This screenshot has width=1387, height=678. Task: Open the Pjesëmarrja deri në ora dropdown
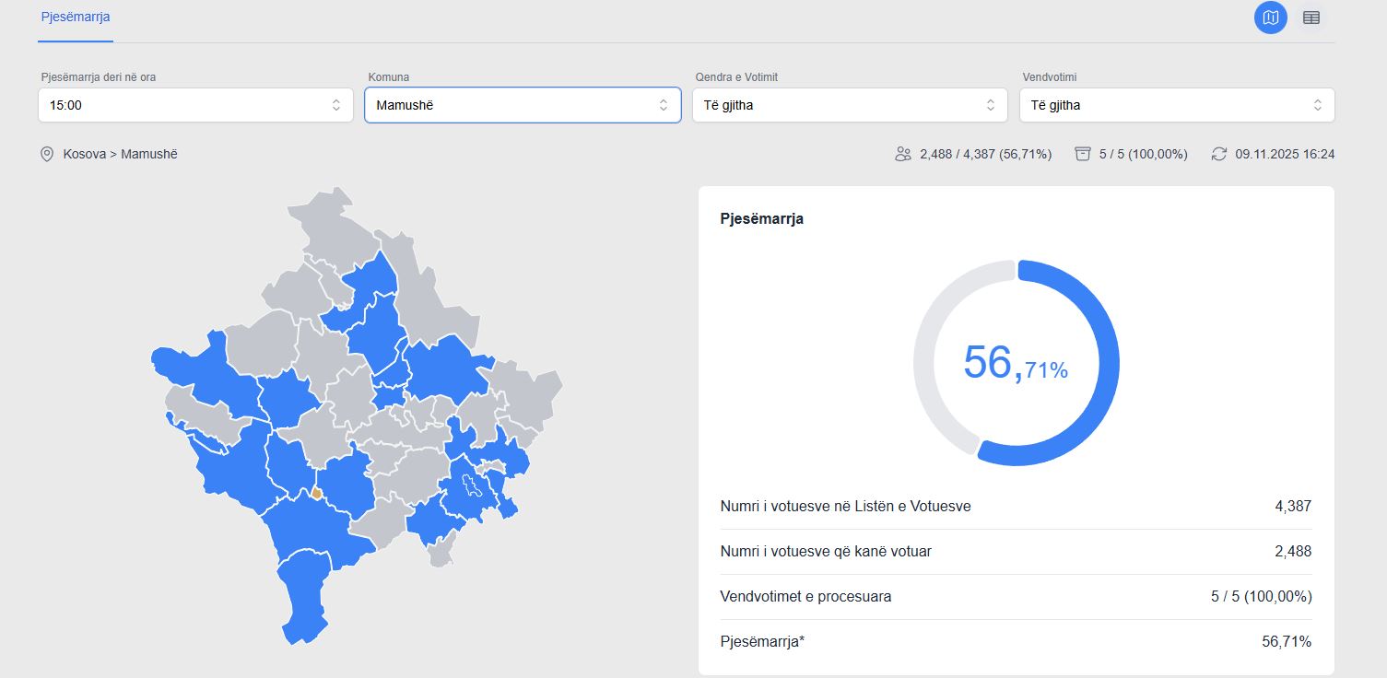coord(195,105)
